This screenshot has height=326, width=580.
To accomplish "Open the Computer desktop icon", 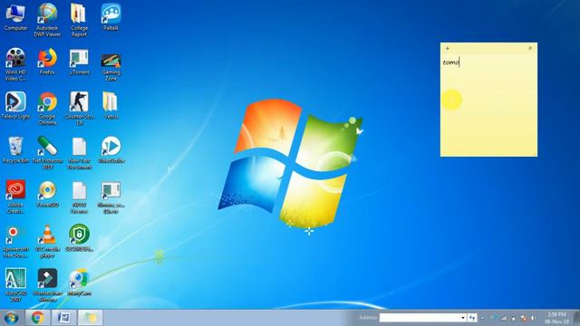I will tap(15, 17).
